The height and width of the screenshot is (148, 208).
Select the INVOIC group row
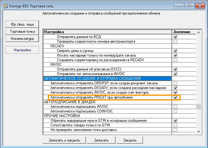tap(108, 65)
